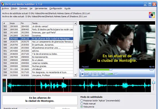Open the Herramientas menu
Viewport: 158px width, 109px height.
pos(41,8)
